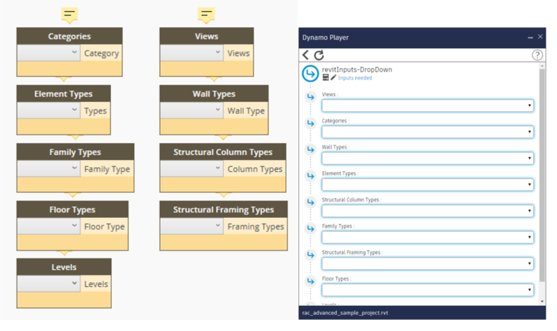Click the back arrow in Dynamo Player

306,55
